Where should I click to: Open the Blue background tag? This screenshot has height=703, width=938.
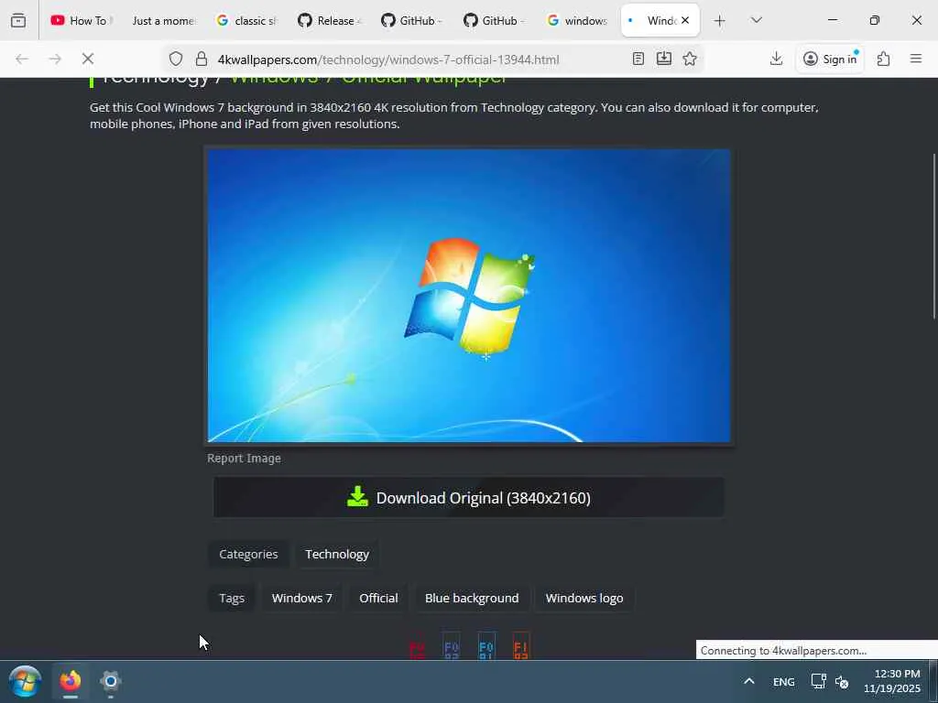click(472, 598)
